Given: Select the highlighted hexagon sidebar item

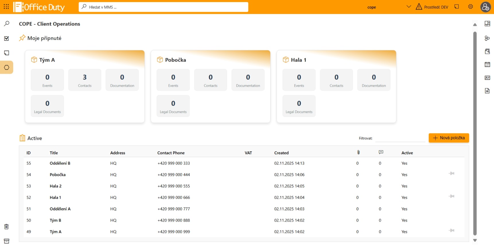Looking at the screenshot, I should 7,67.
